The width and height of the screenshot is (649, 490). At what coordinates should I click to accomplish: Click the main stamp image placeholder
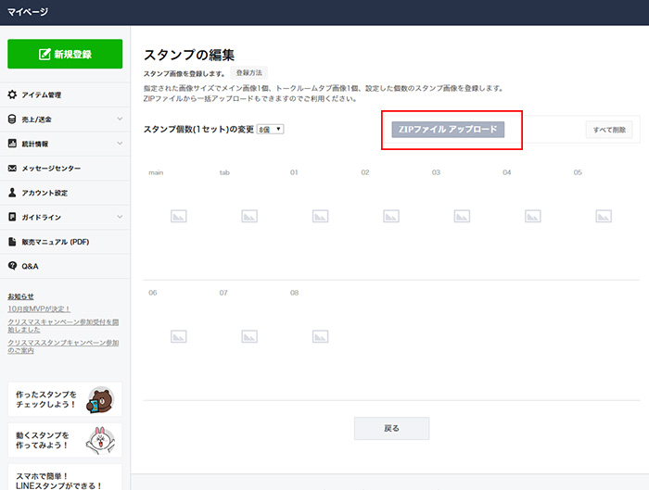(179, 216)
